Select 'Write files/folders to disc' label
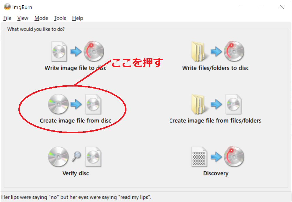292x202 pixels. (215, 68)
